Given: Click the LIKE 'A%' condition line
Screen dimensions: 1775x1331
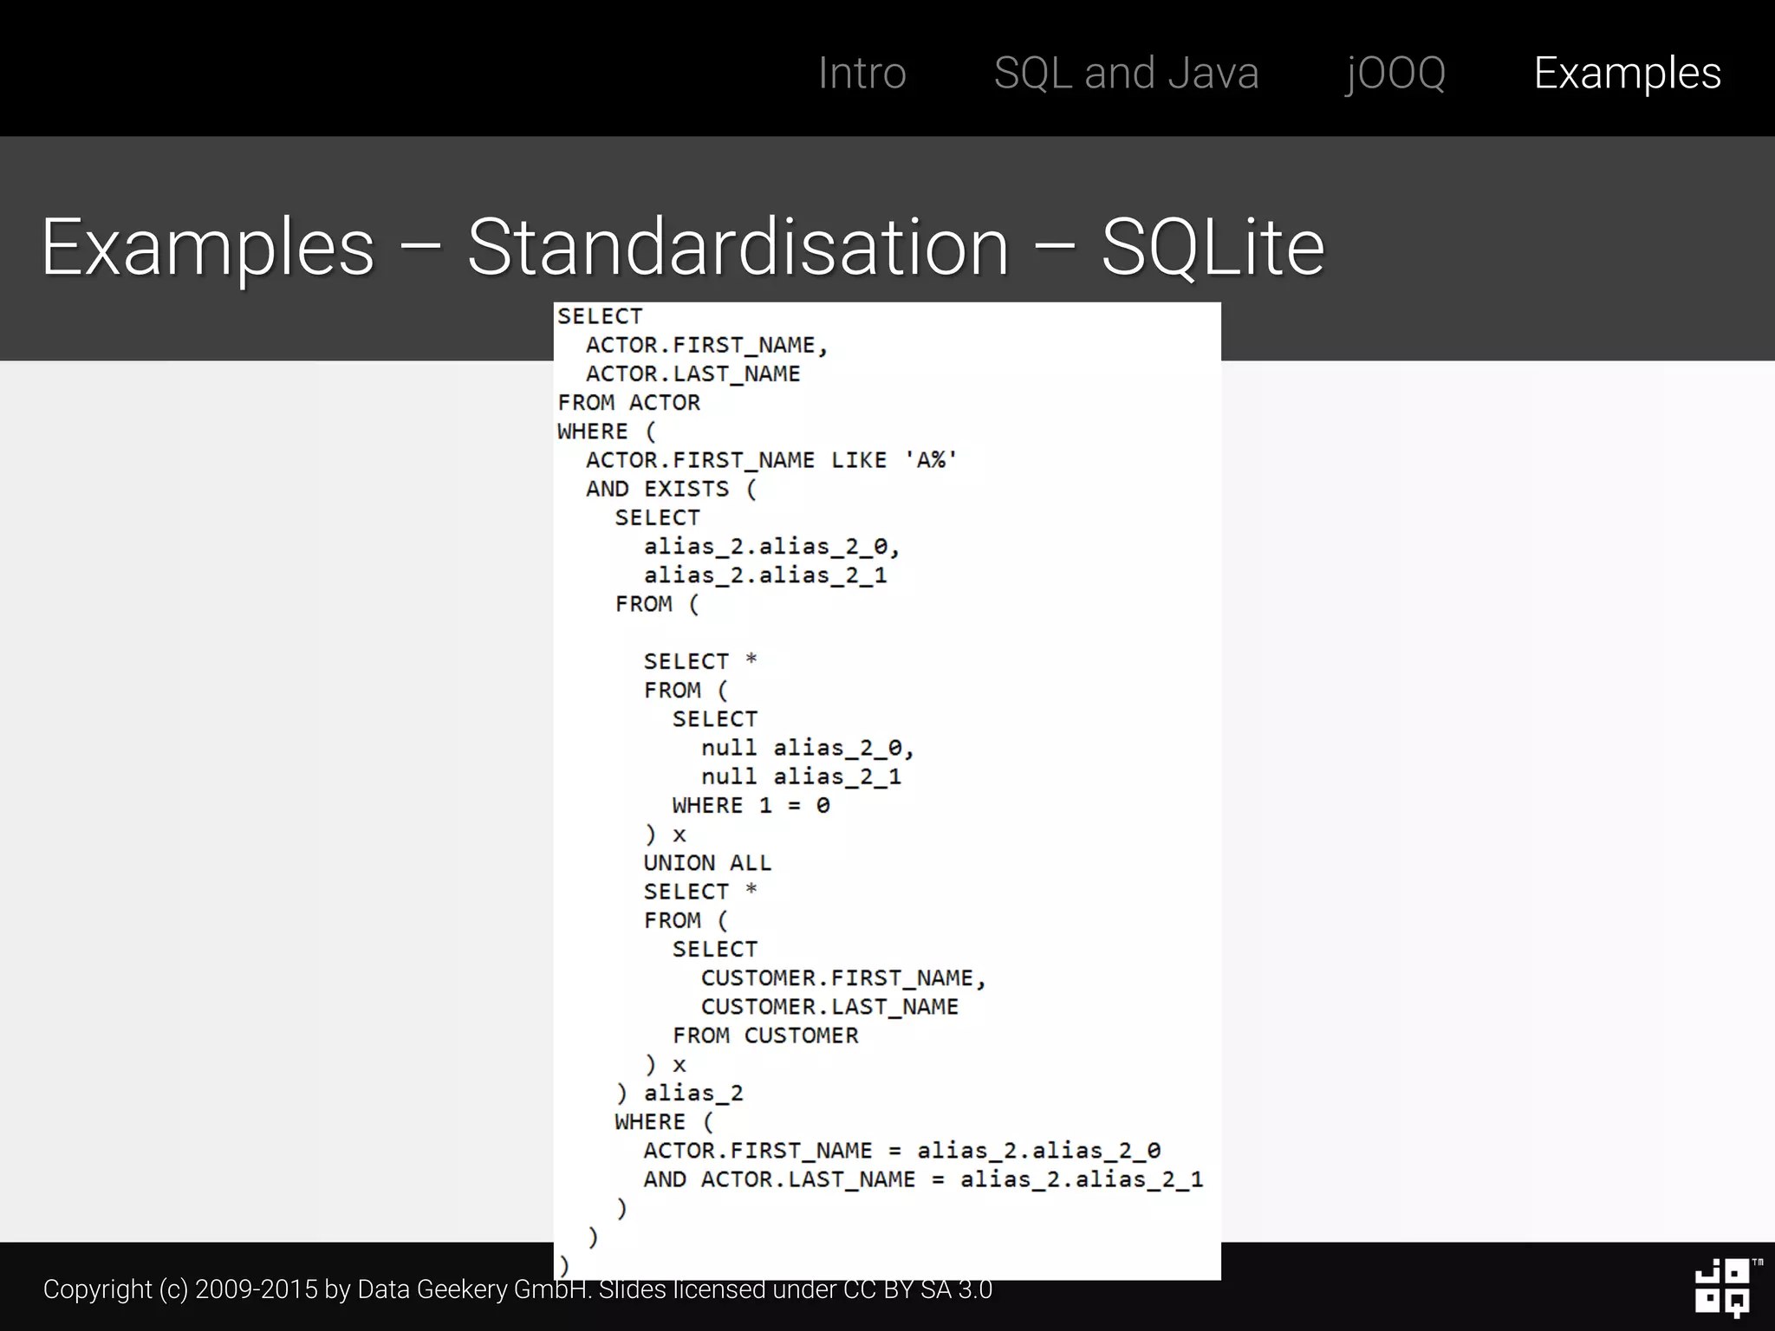Looking at the screenshot, I should point(771,460).
